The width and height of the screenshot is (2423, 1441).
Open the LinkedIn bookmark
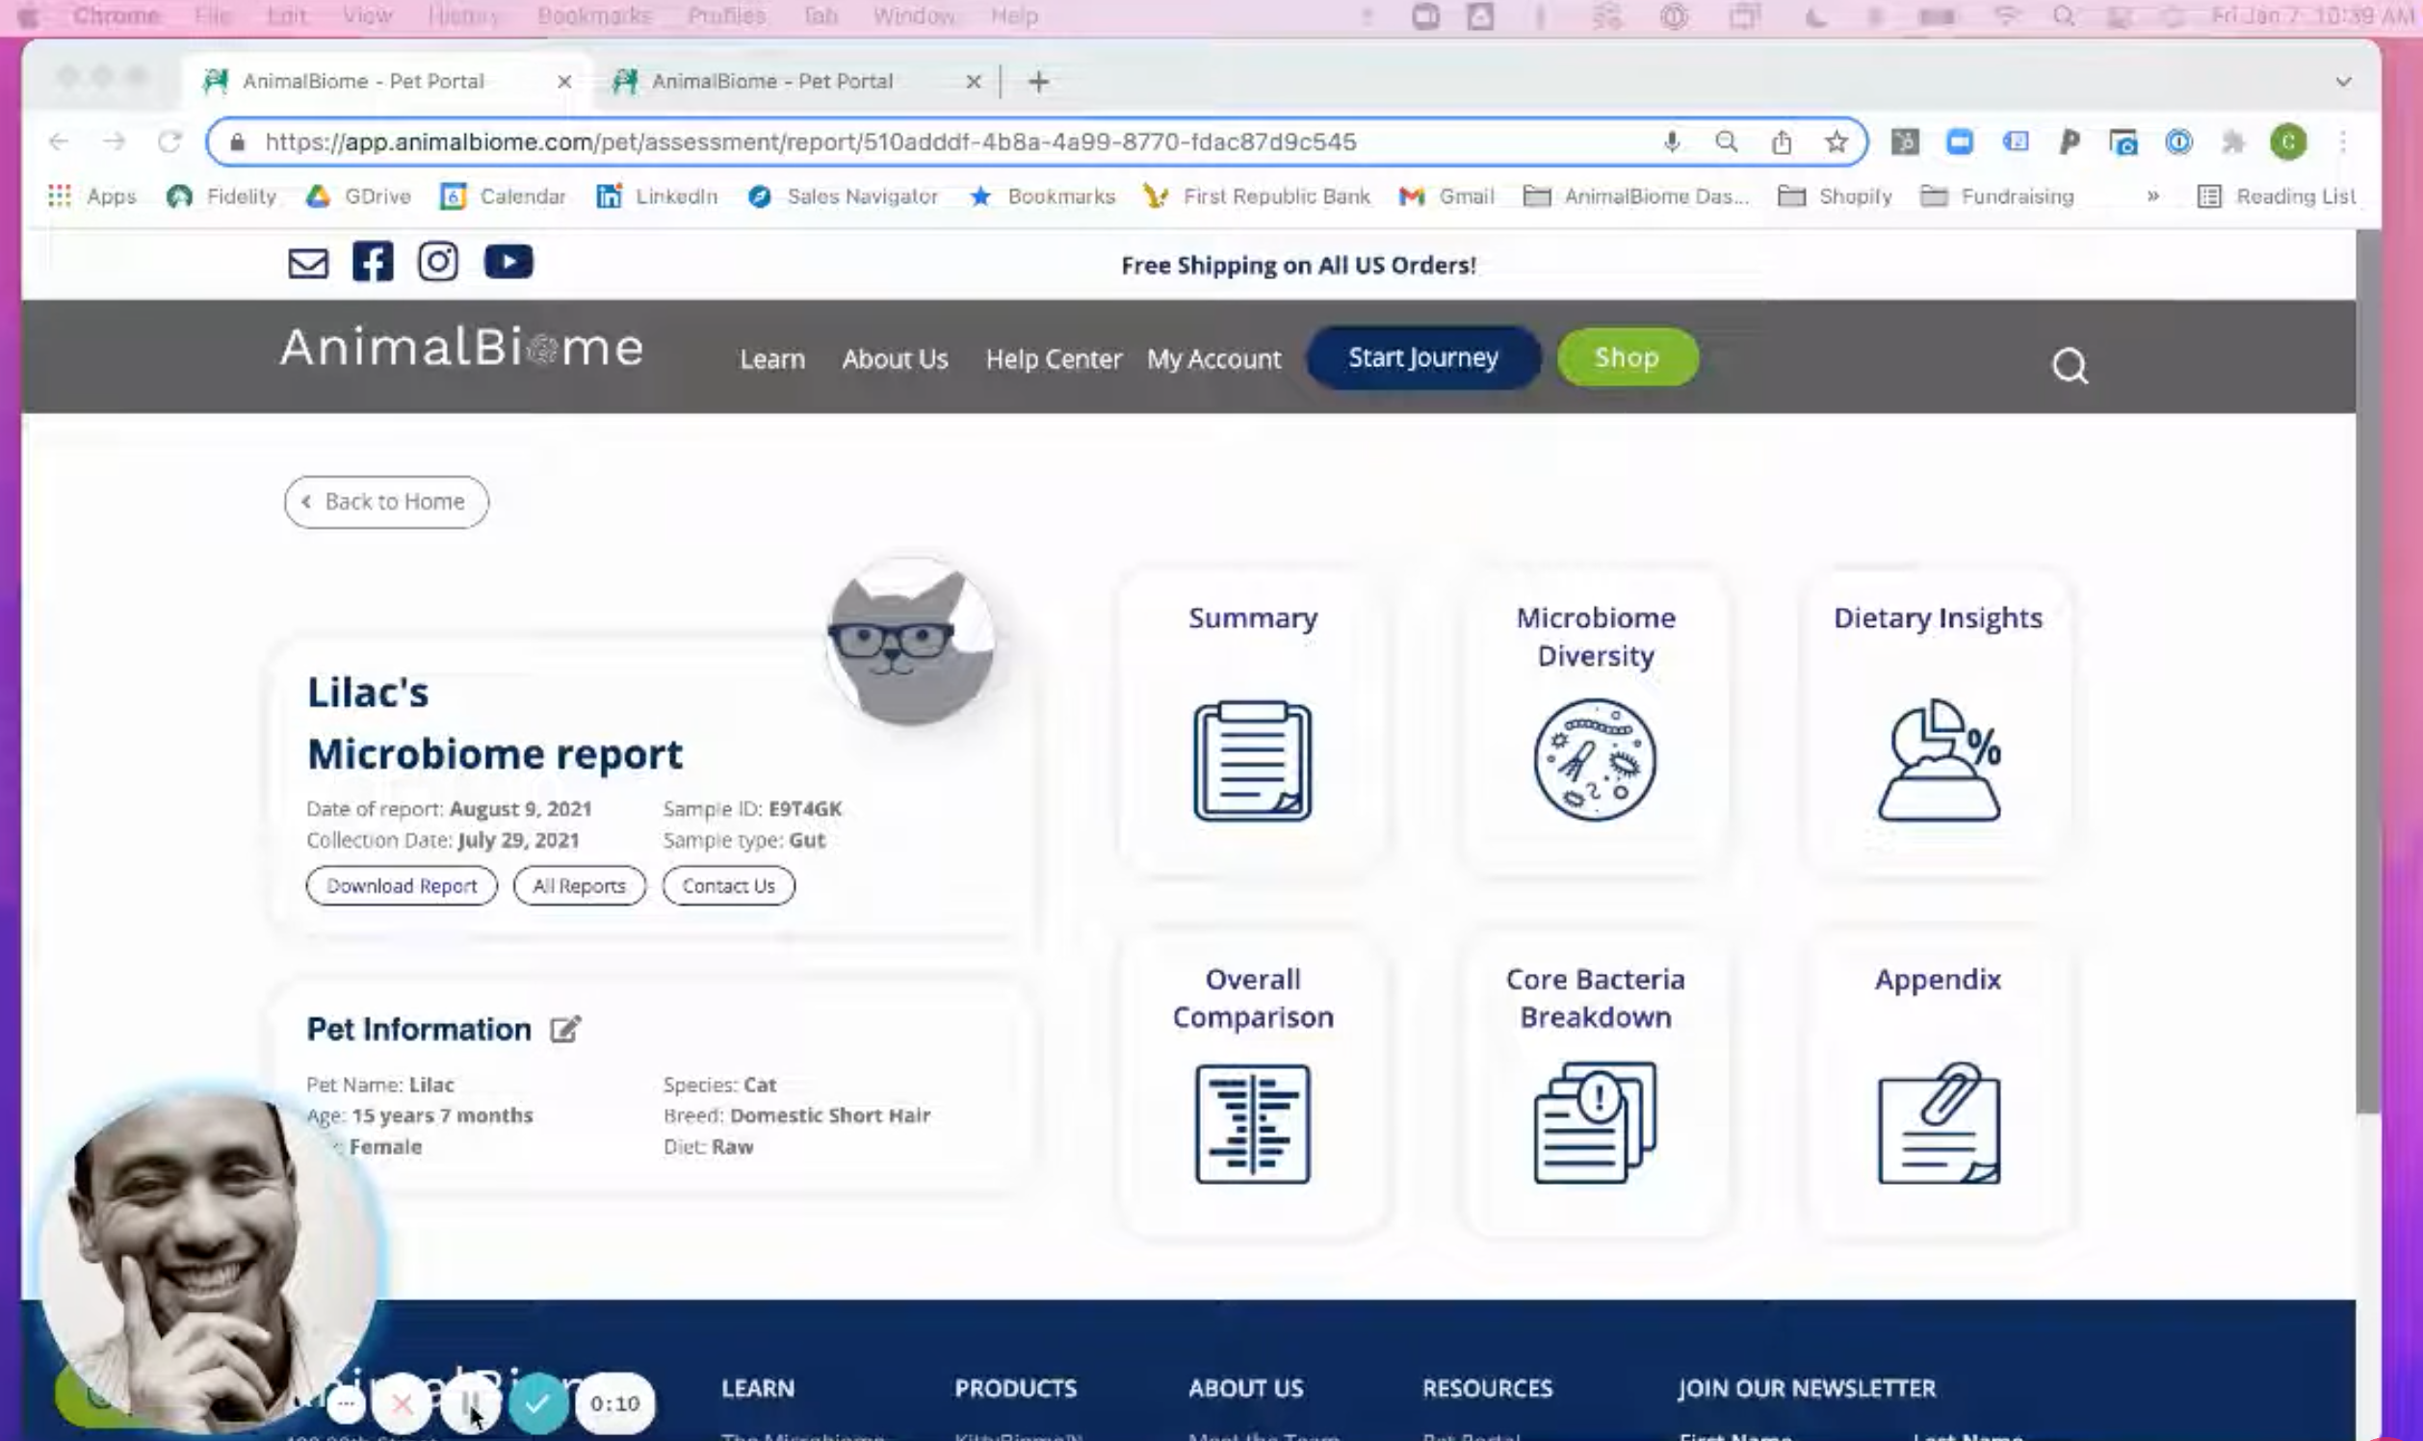(x=657, y=196)
